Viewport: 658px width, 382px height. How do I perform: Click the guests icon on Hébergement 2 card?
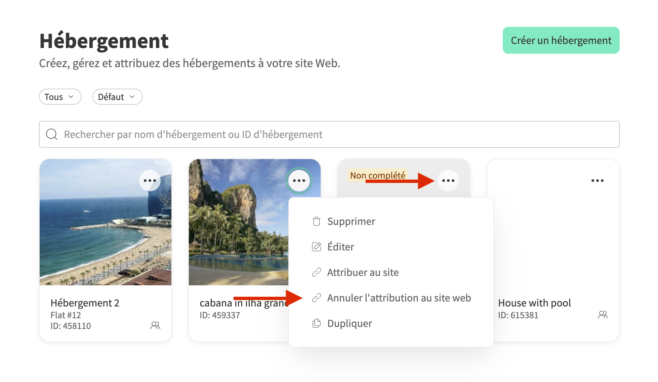click(155, 325)
